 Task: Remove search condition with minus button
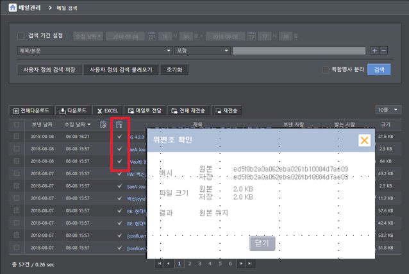(x=383, y=51)
